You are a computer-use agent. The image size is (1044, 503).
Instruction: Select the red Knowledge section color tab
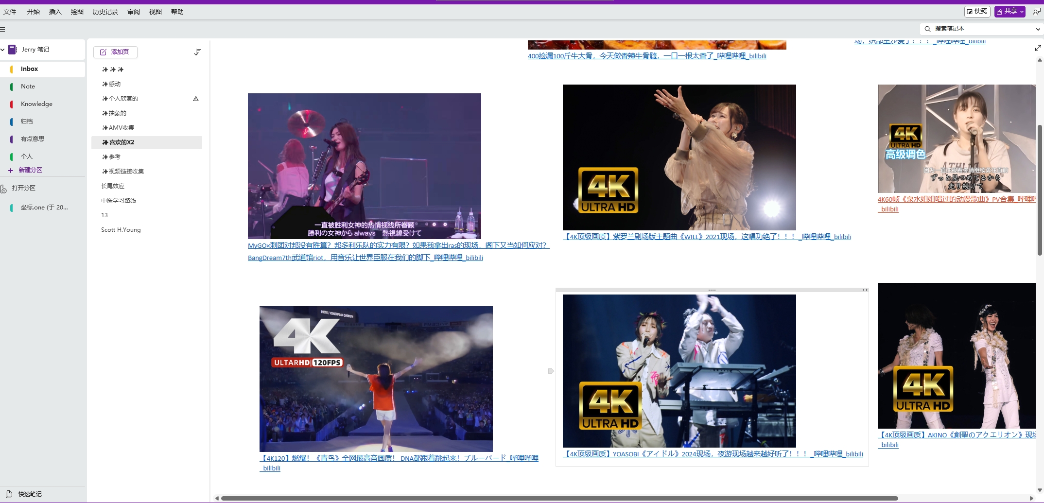pos(11,104)
